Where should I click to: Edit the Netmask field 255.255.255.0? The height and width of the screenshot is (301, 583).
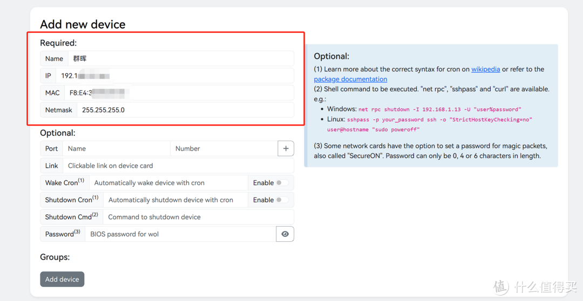pyautogui.click(x=185, y=110)
